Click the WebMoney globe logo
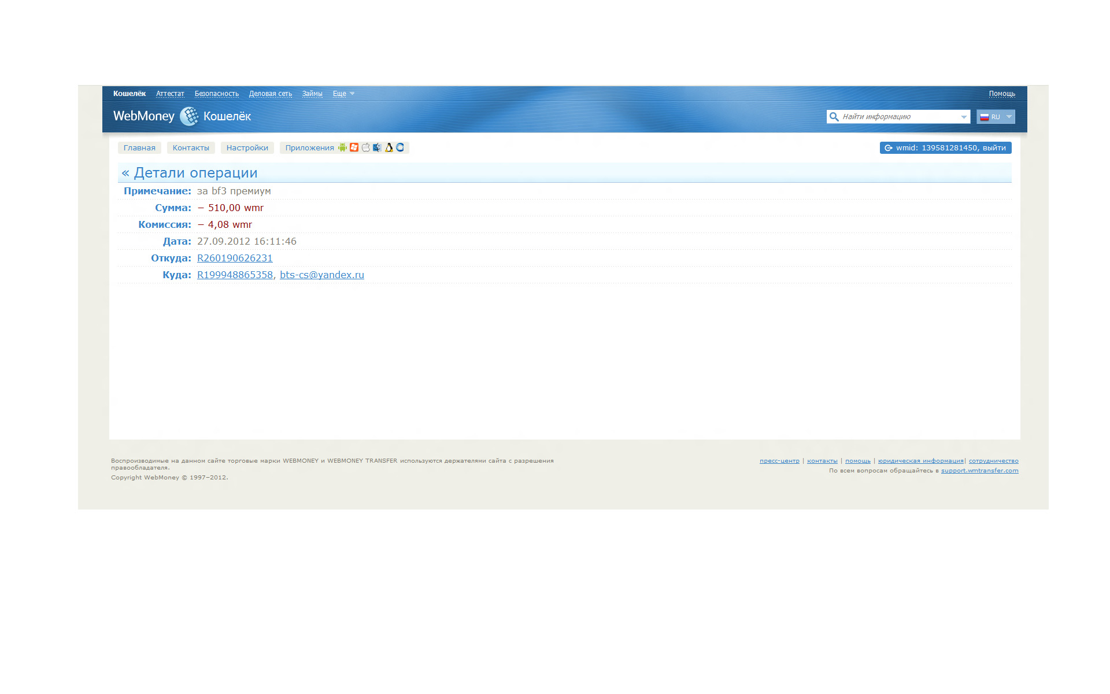This screenshot has height=694, width=1110. 189,116
